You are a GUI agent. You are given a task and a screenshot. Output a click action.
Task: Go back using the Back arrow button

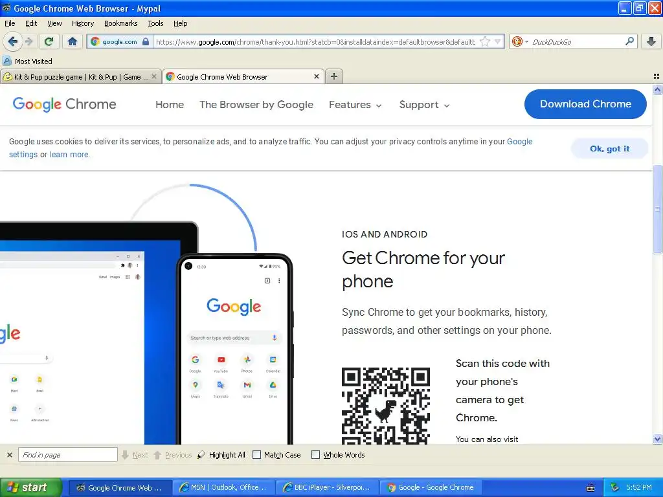[13, 41]
